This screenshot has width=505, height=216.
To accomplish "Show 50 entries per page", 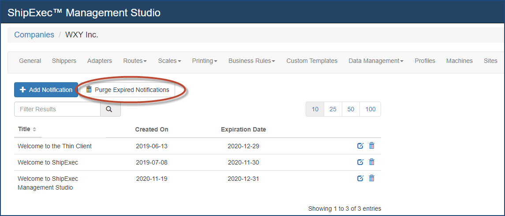I will point(351,109).
